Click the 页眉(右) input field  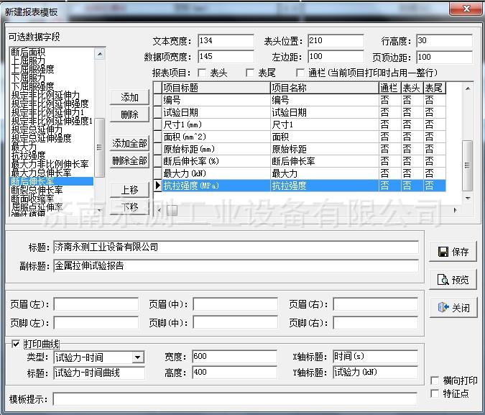pos(376,304)
